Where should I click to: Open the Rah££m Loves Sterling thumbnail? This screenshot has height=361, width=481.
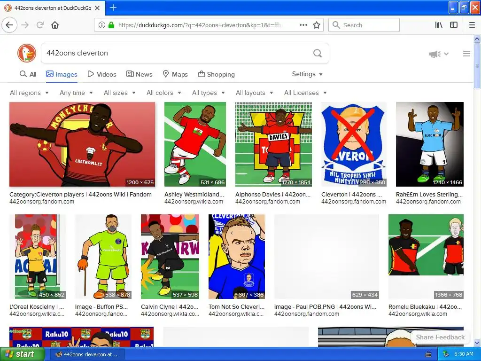tap(430, 144)
